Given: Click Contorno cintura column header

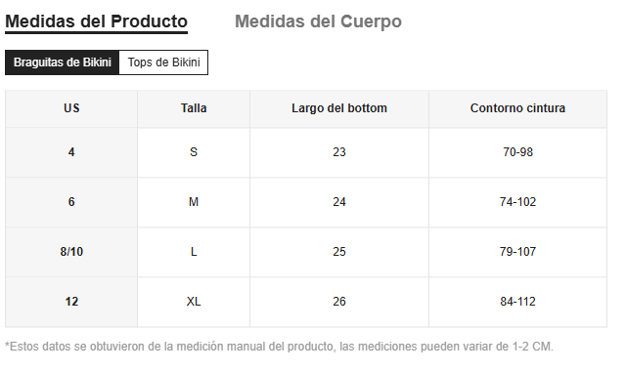Looking at the screenshot, I should click(517, 108).
